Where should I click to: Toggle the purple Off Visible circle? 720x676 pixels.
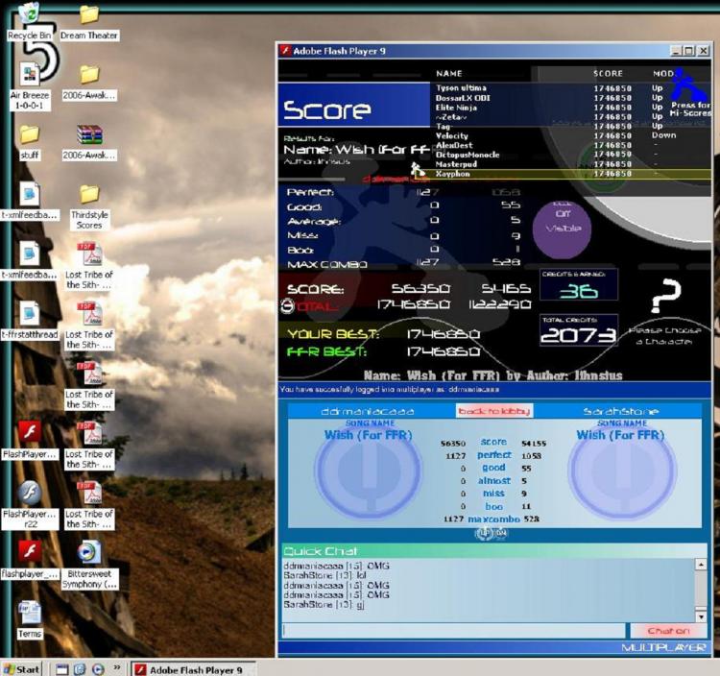click(563, 228)
